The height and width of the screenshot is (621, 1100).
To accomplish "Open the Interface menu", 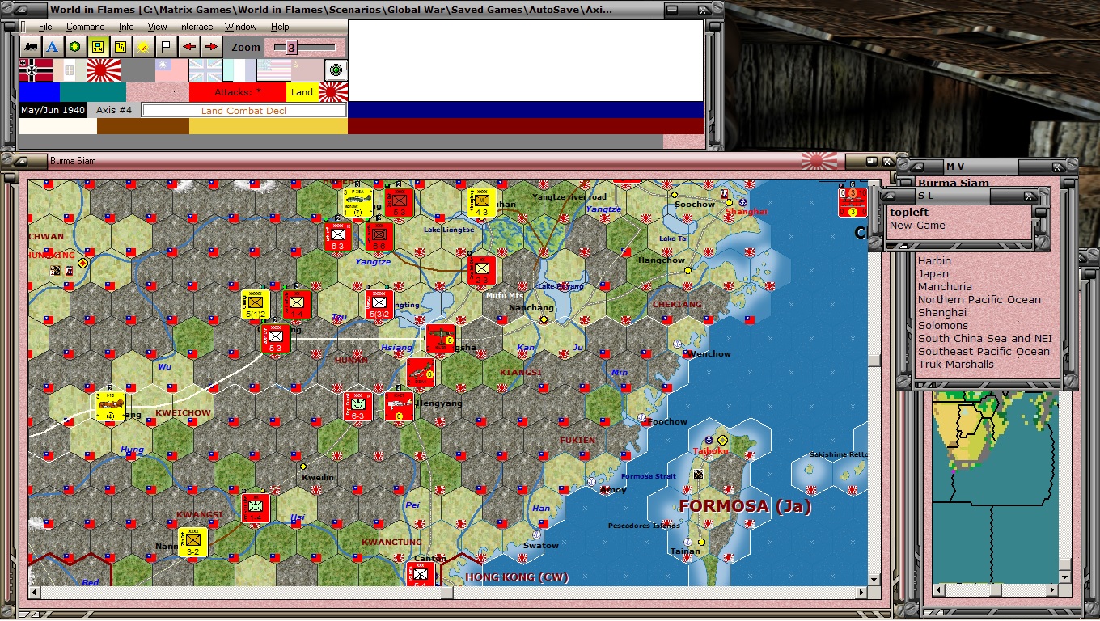I will pyautogui.click(x=196, y=27).
